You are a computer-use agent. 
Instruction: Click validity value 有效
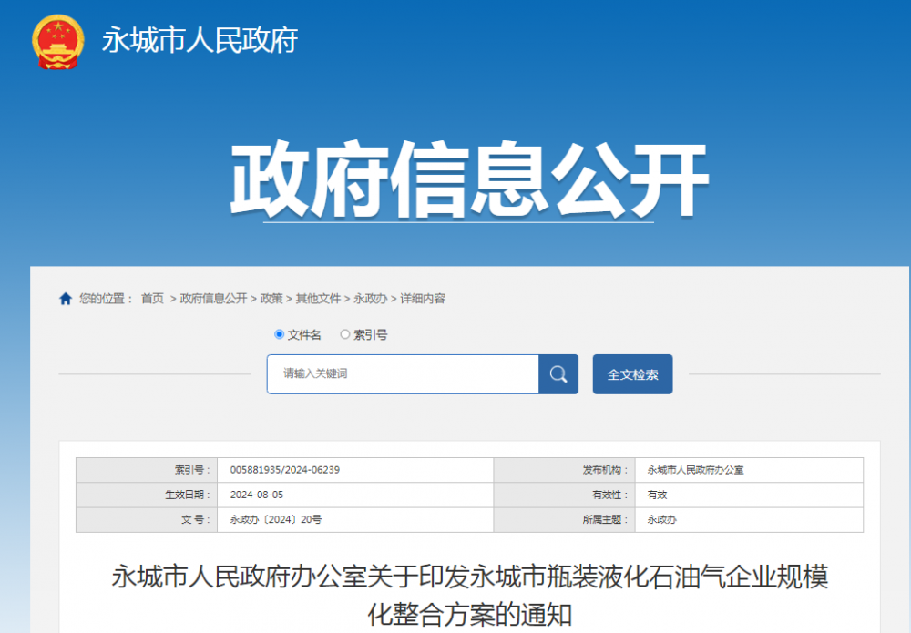point(657,495)
